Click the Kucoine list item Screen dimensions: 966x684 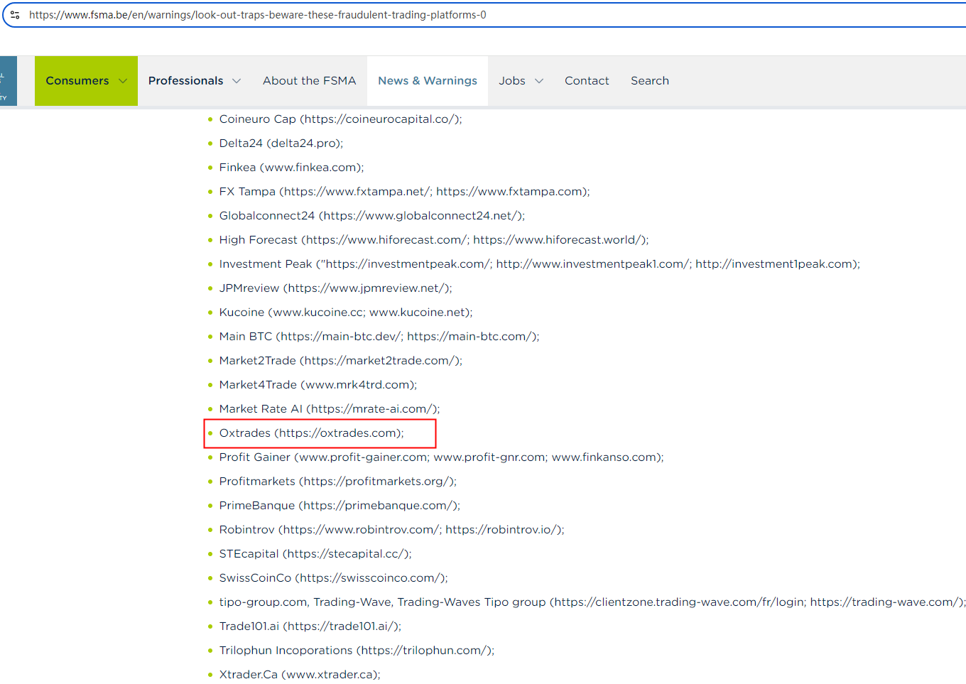pos(345,313)
